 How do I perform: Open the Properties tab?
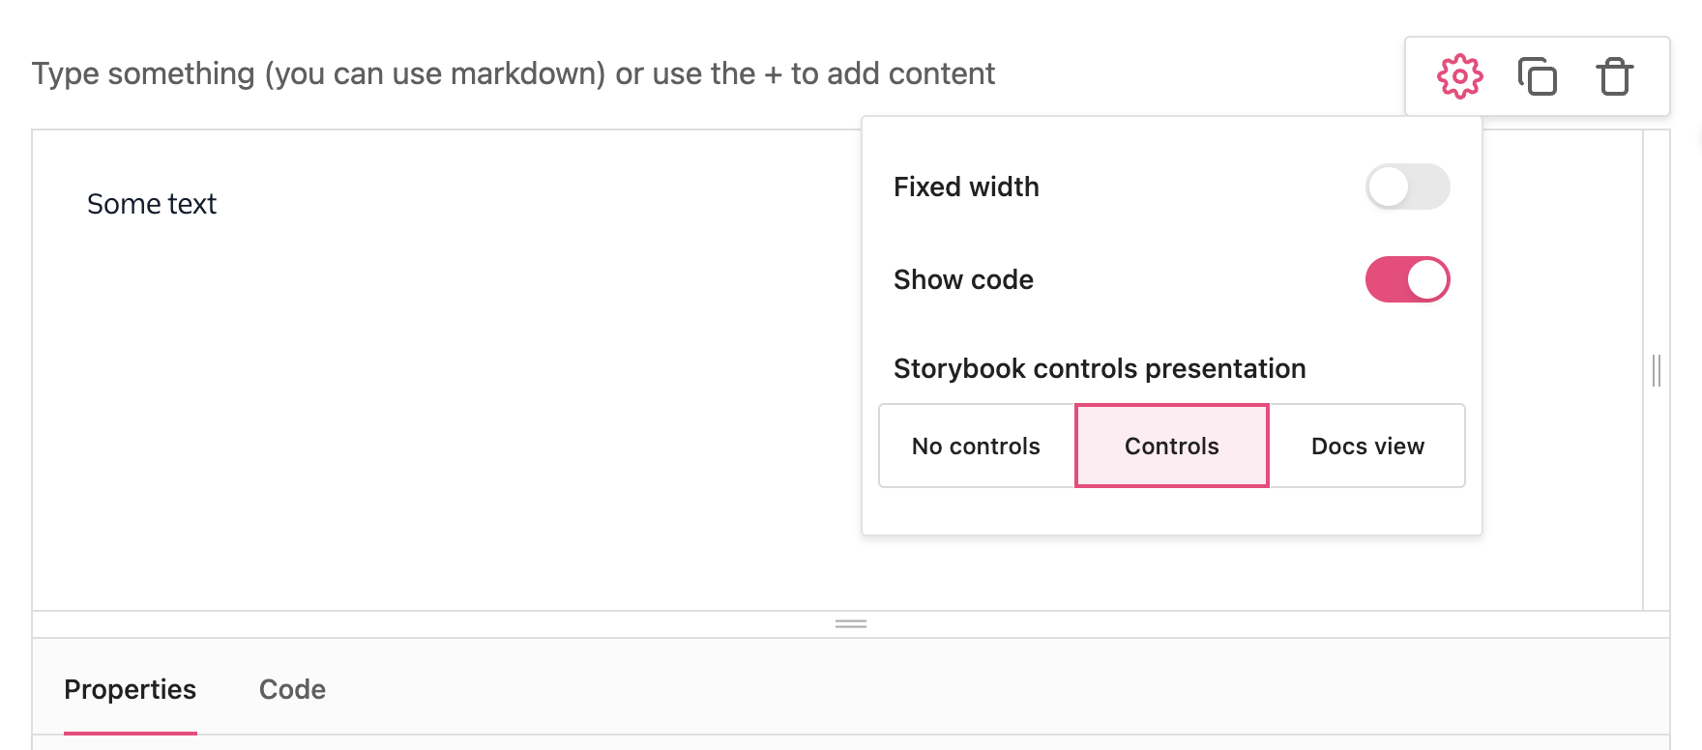tap(130, 689)
